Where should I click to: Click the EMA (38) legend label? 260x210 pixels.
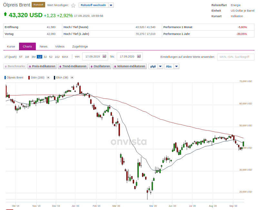(62, 78)
